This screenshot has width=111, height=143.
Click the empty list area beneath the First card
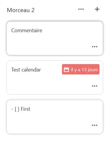(55, 139)
